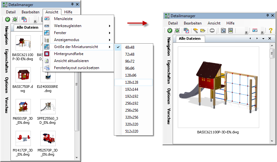Image resolution: width=277 pixels, height=162 pixels.
Task: Click the print icon in right toolbar
Action: coord(212,31)
